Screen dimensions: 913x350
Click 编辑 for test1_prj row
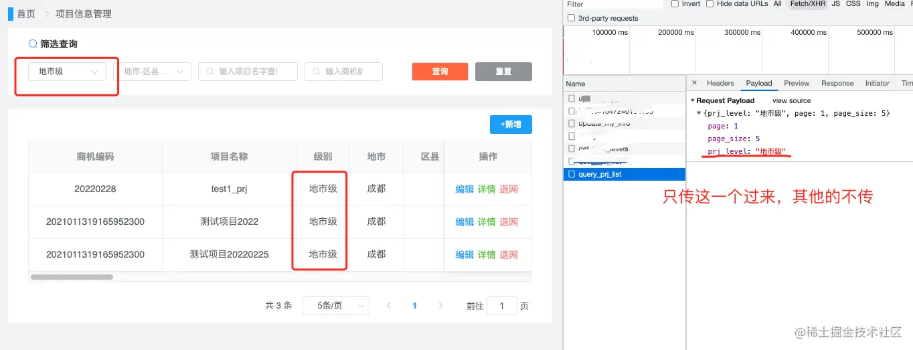(465, 189)
